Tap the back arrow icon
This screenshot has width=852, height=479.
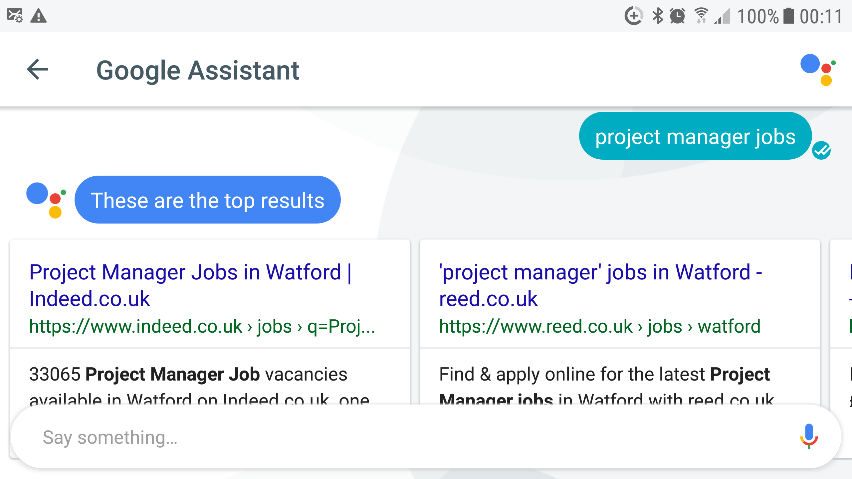pyautogui.click(x=38, y=70)
